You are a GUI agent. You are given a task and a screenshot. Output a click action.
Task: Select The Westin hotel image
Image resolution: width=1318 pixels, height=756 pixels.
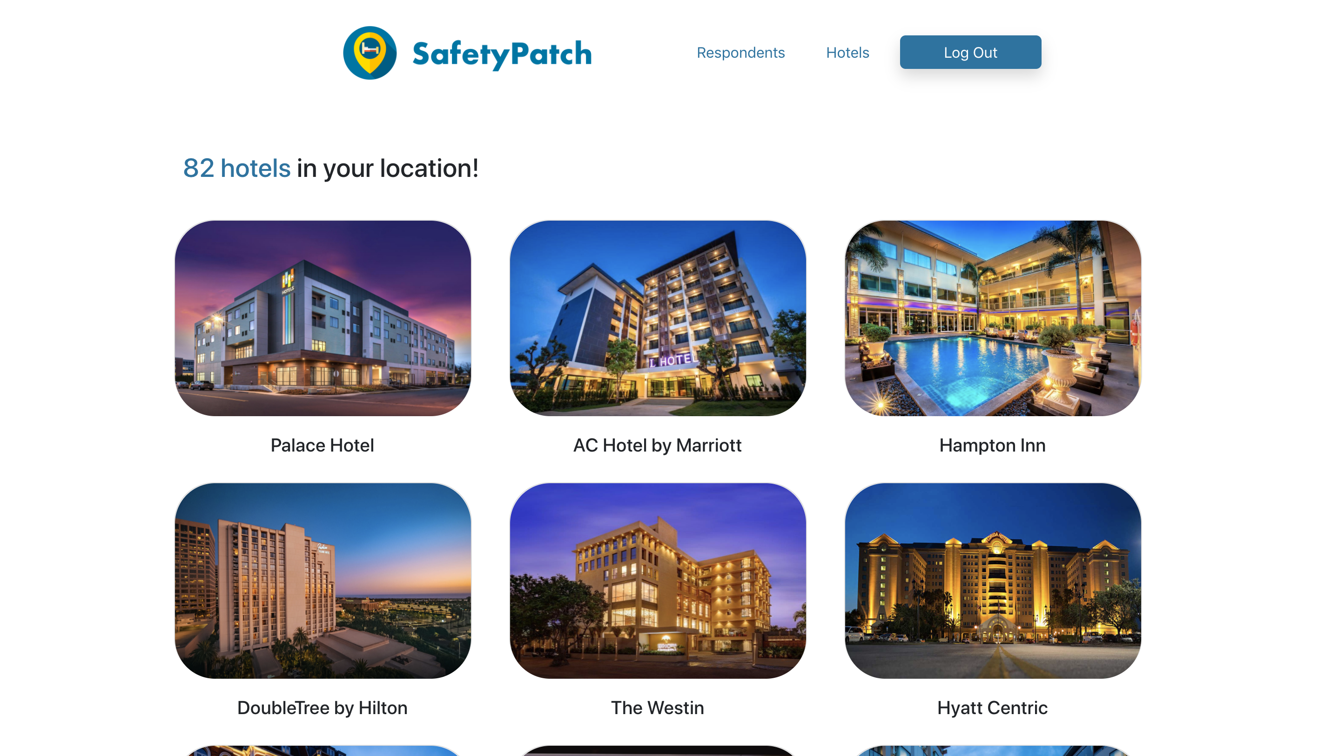(657, 580)
